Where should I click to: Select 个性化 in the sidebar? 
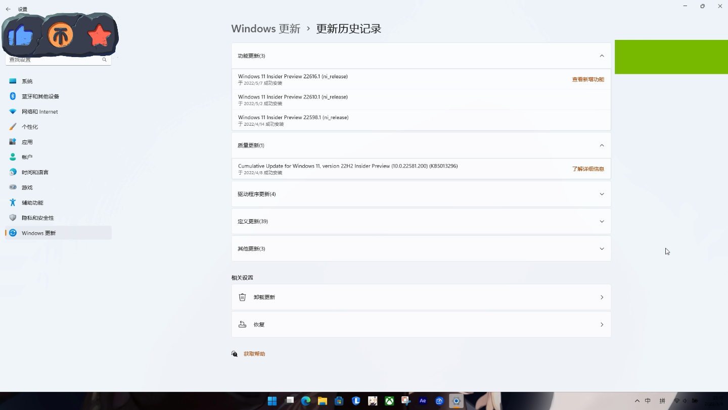tap(29, 126)
